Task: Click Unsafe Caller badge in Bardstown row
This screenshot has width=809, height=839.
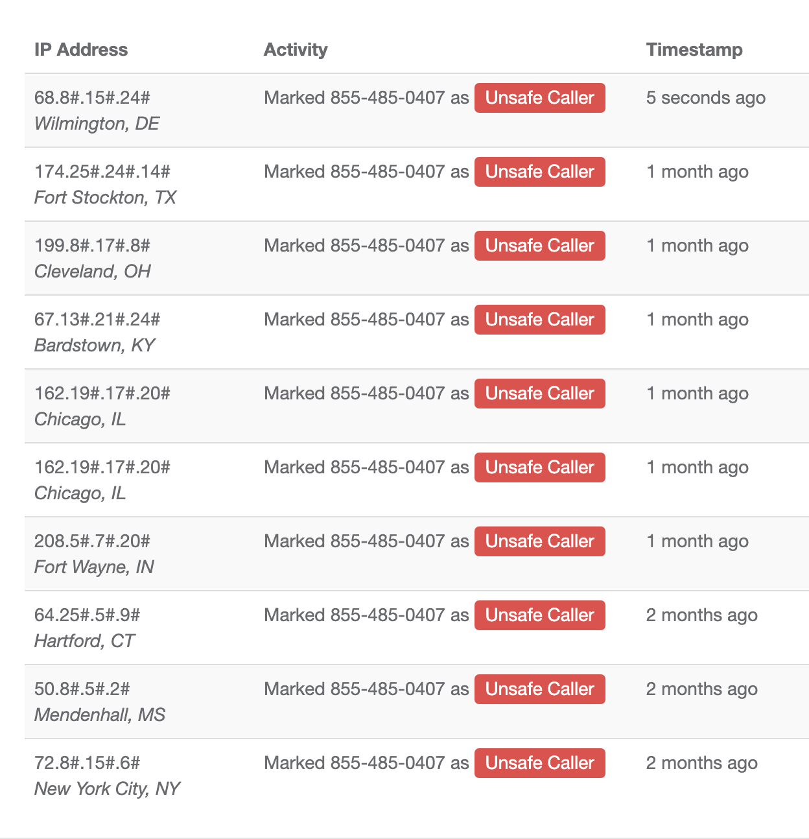Action: pos(539,320)
